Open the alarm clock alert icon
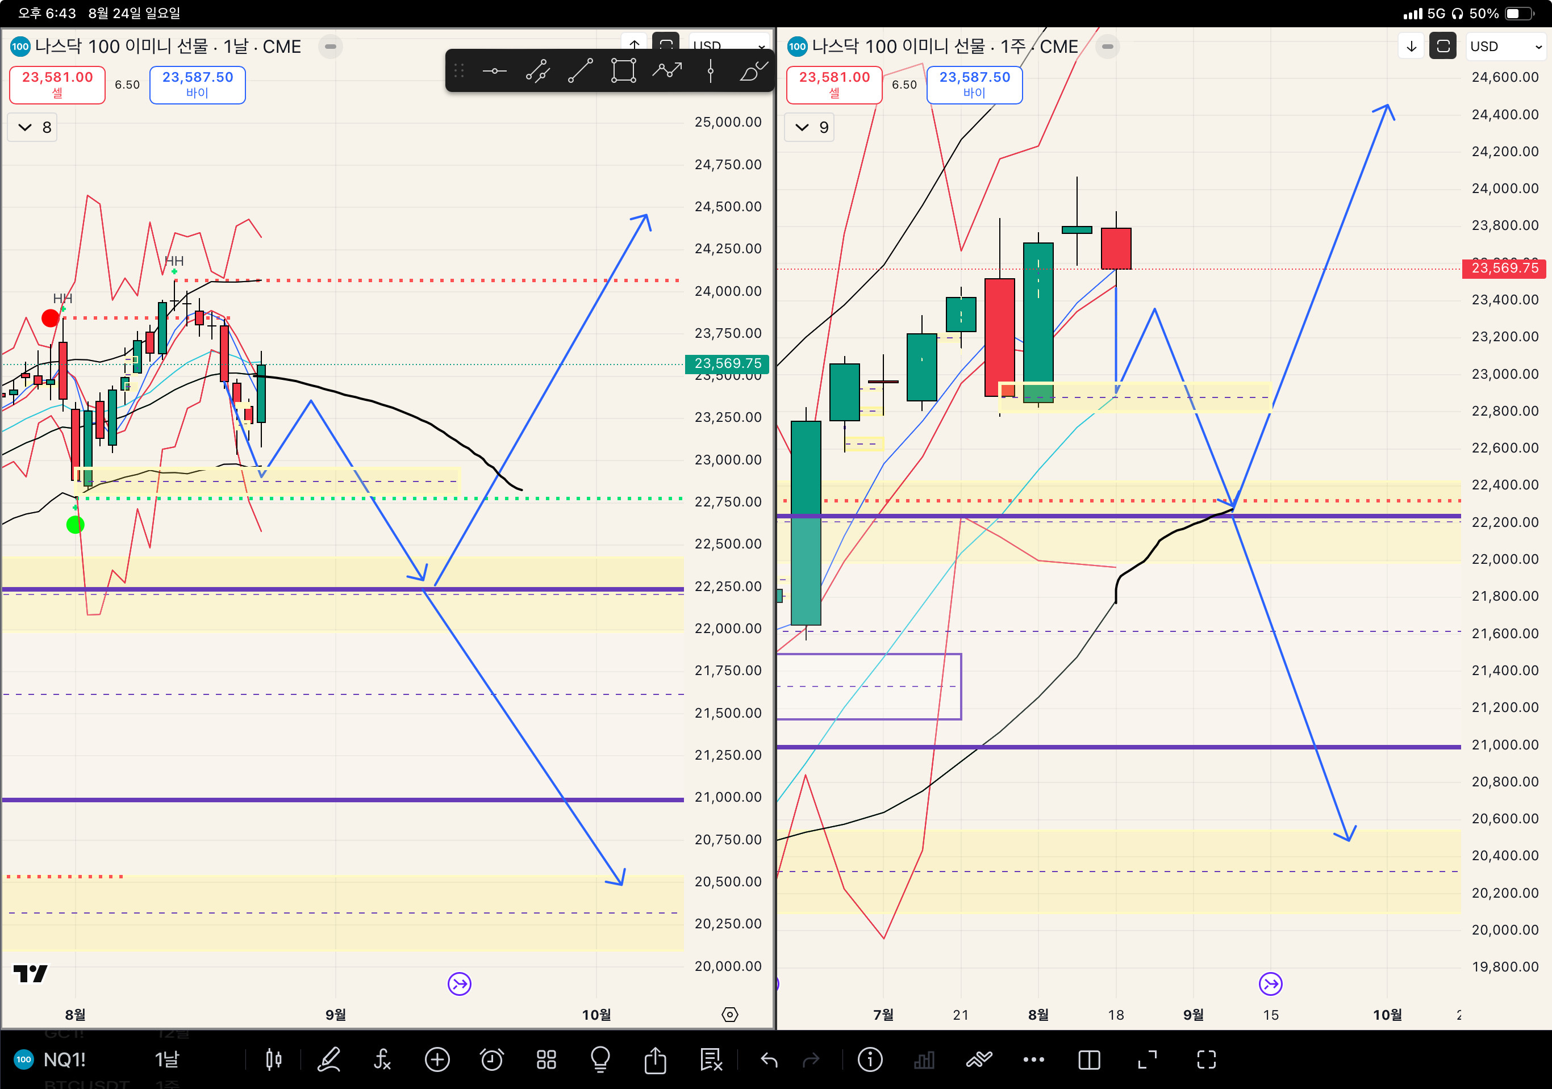 pos(491,1059)
